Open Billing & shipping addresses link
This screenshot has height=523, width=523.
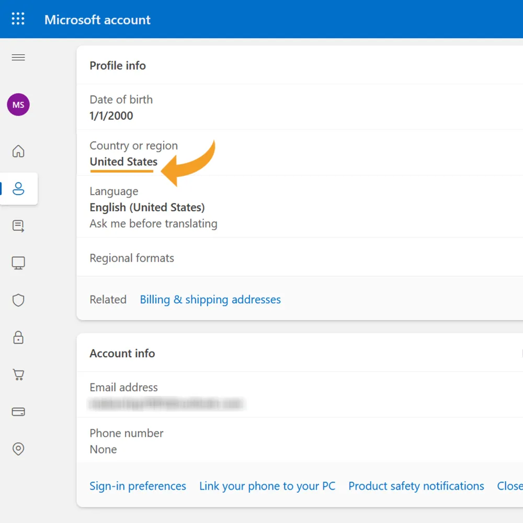[210, 300]
